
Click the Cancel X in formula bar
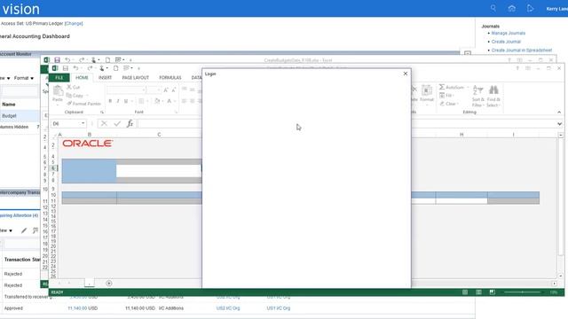(104, 124)
